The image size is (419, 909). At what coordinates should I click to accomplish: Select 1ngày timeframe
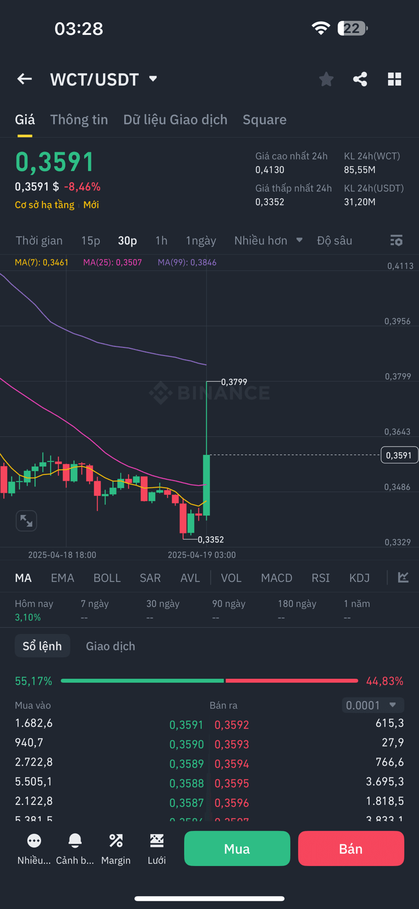coord(201,241)
